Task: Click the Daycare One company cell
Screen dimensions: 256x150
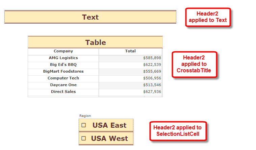Action: [63, 85]
